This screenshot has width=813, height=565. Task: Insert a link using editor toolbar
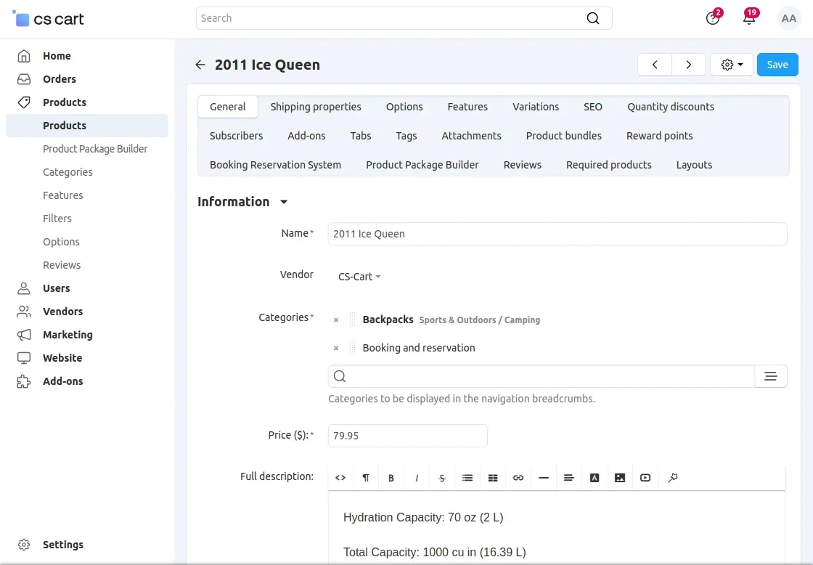(518, 478)
